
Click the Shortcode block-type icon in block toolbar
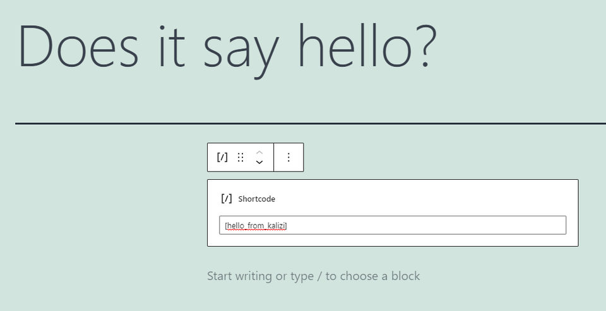click(x=222, y=157)
